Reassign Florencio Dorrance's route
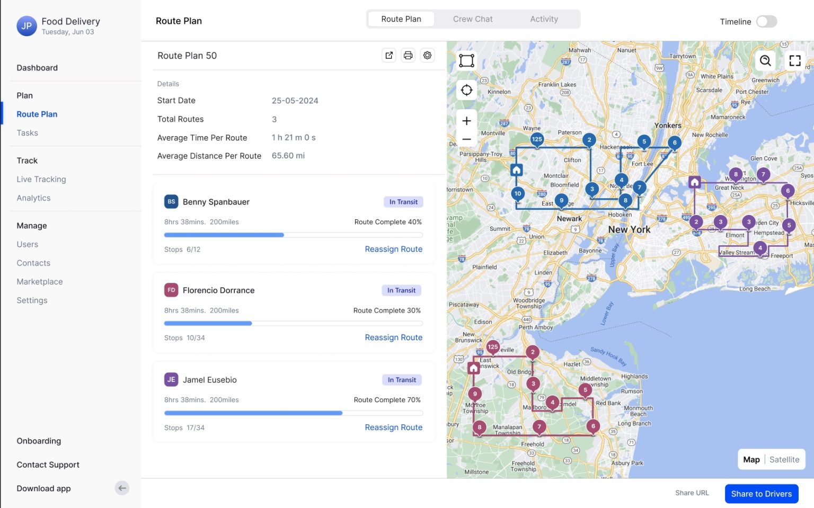The image size is (814, 508). click(393, 337)
